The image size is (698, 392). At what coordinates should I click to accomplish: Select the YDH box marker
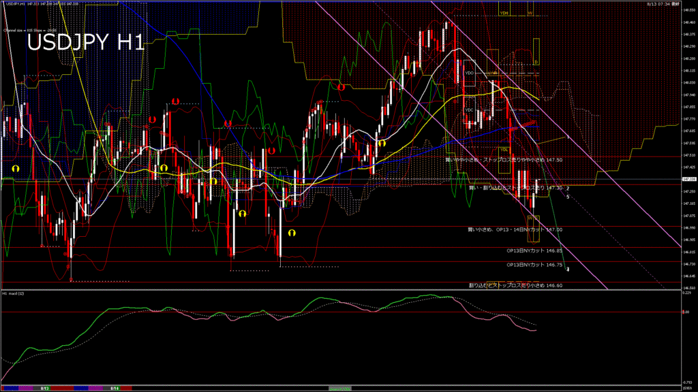point(504,13)
